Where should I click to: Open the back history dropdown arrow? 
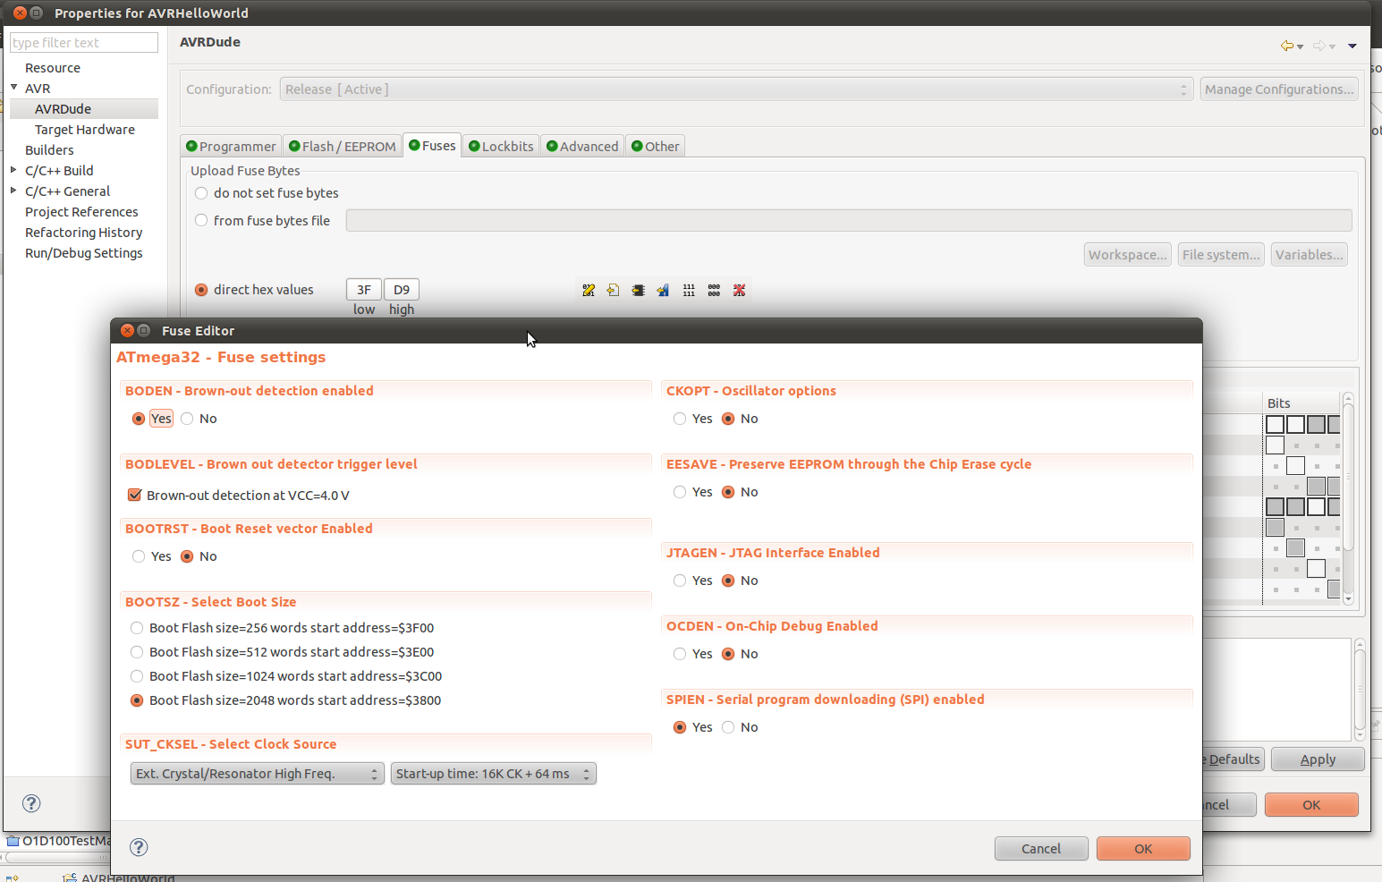1300,47
